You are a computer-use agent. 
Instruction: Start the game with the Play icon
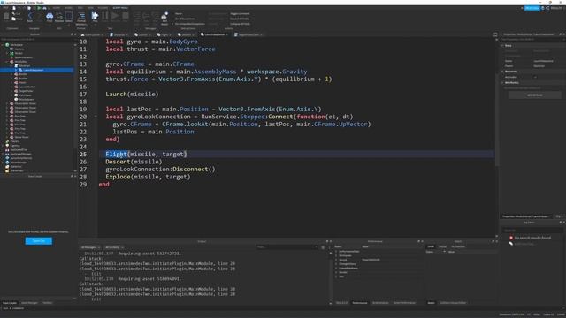coord(95,16)
